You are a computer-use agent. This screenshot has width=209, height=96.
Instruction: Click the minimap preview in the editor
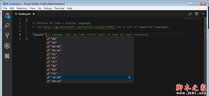click(x=193, y=19)
